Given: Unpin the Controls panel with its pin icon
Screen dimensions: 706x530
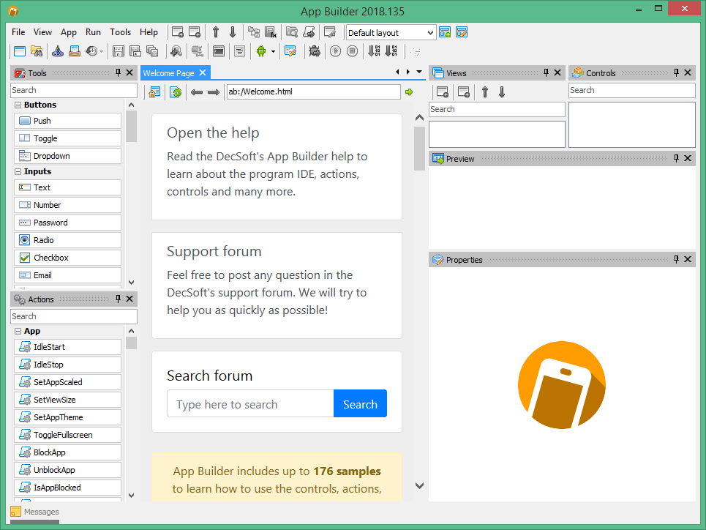Looking at the screenshot, I should [676, 72].
